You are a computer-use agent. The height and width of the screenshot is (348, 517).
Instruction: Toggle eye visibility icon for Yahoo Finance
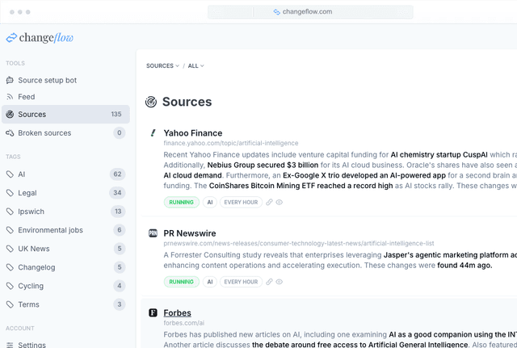pyautogui.click(x=280, y=202)
